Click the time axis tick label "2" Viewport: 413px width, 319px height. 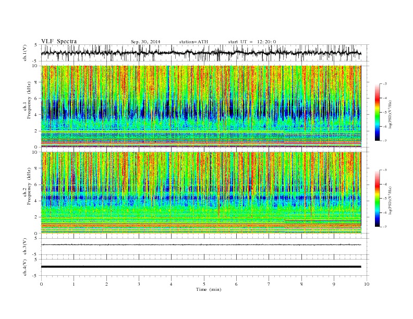106,284
